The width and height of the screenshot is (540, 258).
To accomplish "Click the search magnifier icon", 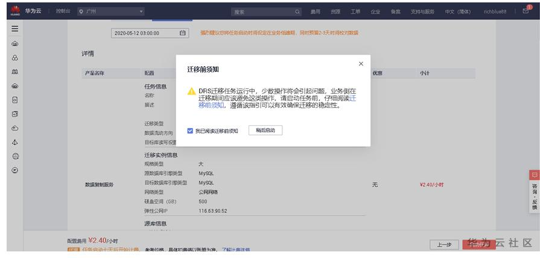I will coord(297,12).
